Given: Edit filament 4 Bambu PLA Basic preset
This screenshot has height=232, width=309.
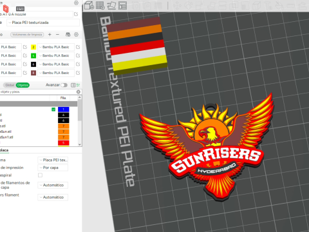Looking at the screenshot, I should [x=78, y=55].
